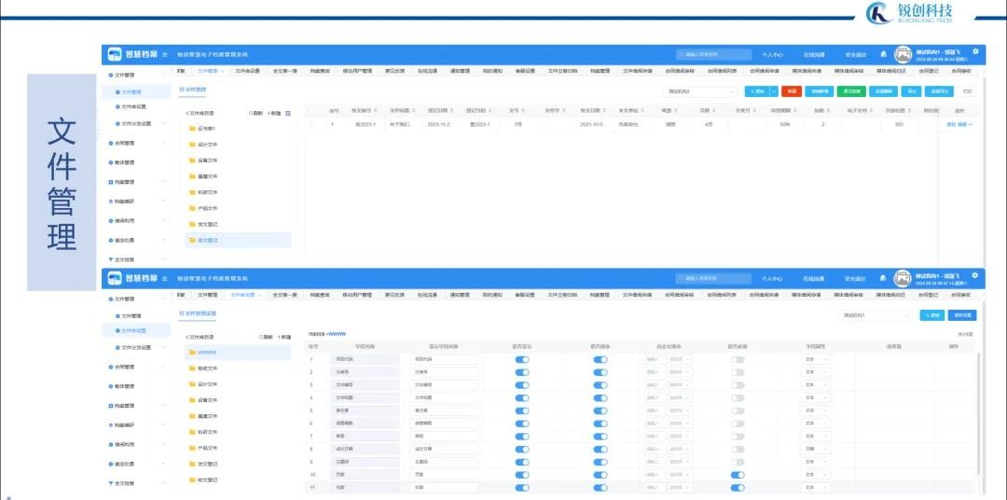Image resolution: width=1007 pixels, height=500 pixels.
Task: Click the 保存设置 button
Action: click(962, 315)
